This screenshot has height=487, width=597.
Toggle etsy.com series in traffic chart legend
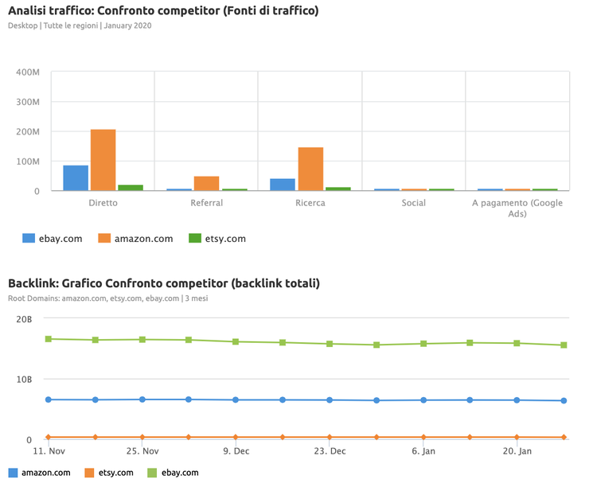(217, 239)
